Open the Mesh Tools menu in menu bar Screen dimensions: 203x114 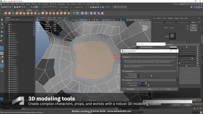pyautogui.click(x=53, y=4)
